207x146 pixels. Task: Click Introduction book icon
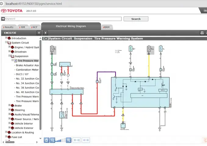pyautogui.click(x=9, y=38)
